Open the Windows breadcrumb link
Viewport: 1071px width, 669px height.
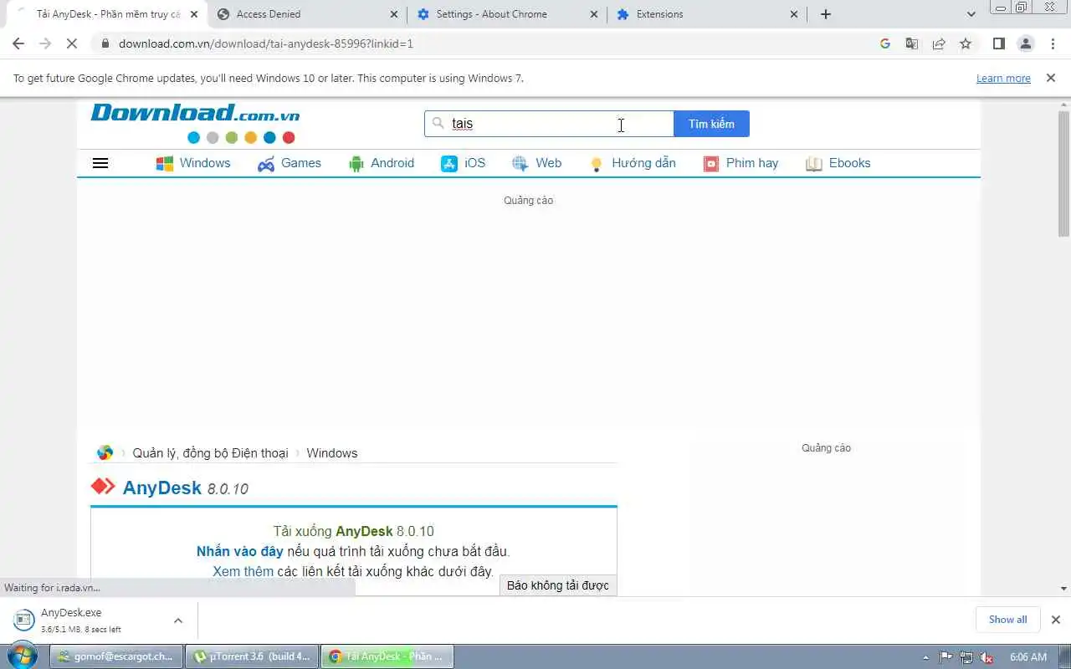tap(332, 452)
